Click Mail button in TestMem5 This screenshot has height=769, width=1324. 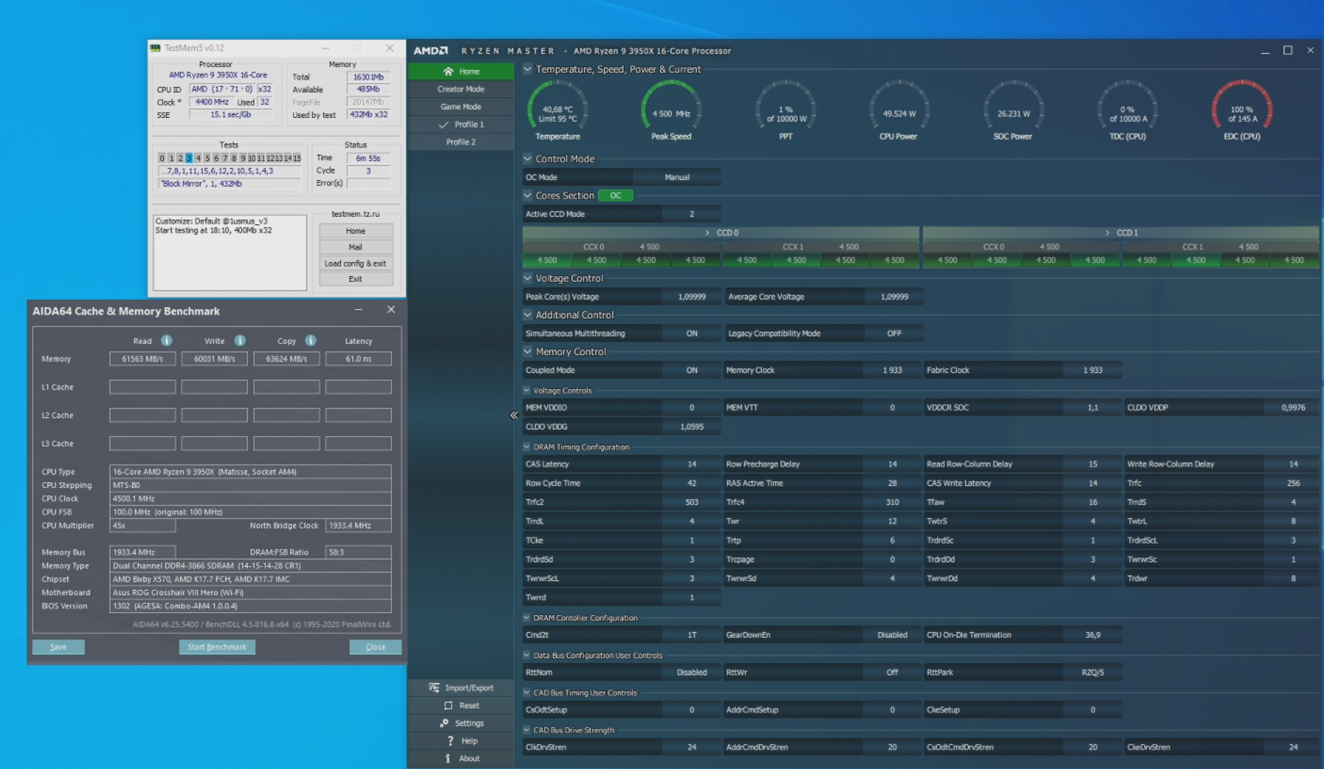coord(355,247)
